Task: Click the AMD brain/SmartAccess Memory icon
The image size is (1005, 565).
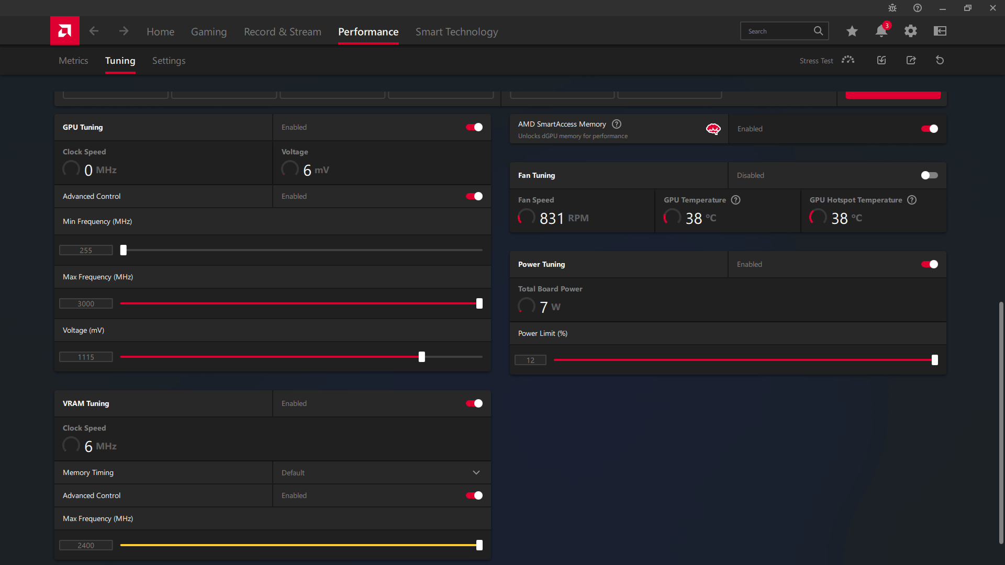Action: [713, 129]
